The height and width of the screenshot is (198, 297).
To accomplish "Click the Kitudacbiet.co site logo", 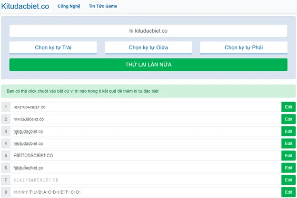I will pos(25,6).
